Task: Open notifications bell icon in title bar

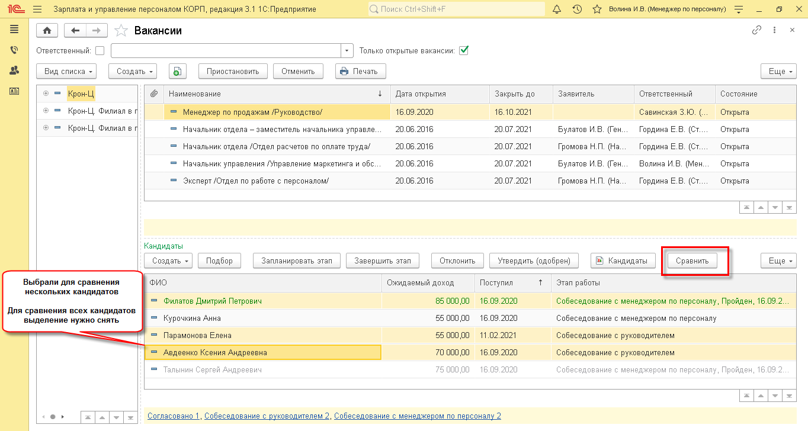Action: coord(556,9)
